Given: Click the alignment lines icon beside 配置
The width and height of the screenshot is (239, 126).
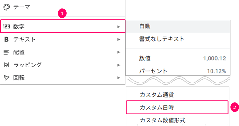Looking at the screenshot, I should 6,52.
